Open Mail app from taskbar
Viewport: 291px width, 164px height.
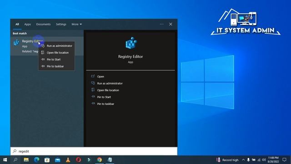58,160
